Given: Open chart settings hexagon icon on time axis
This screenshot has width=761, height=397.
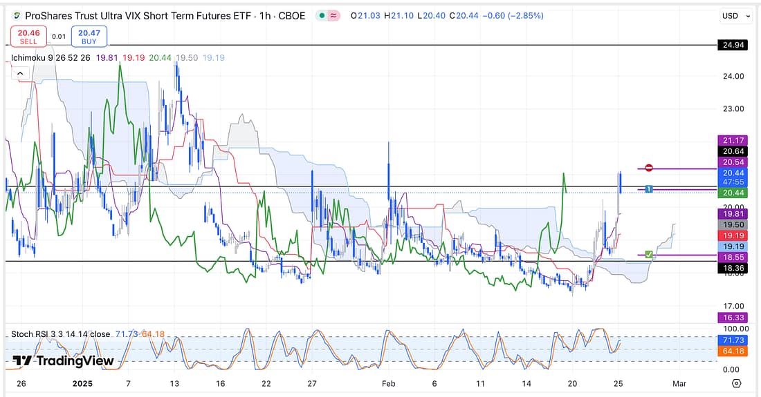Looking at the screenshot, I should click(736, 383).
